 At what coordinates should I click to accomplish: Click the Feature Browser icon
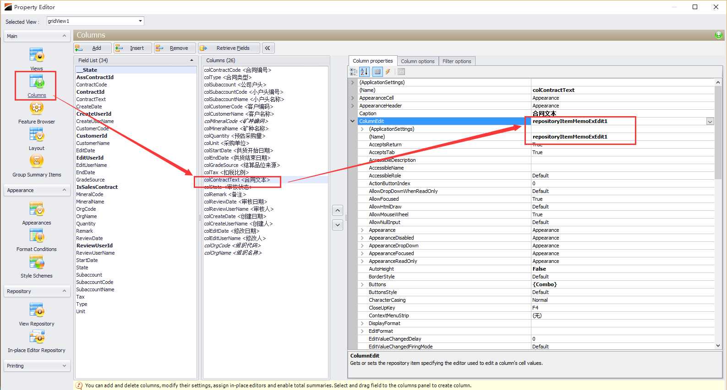[37, 109]
